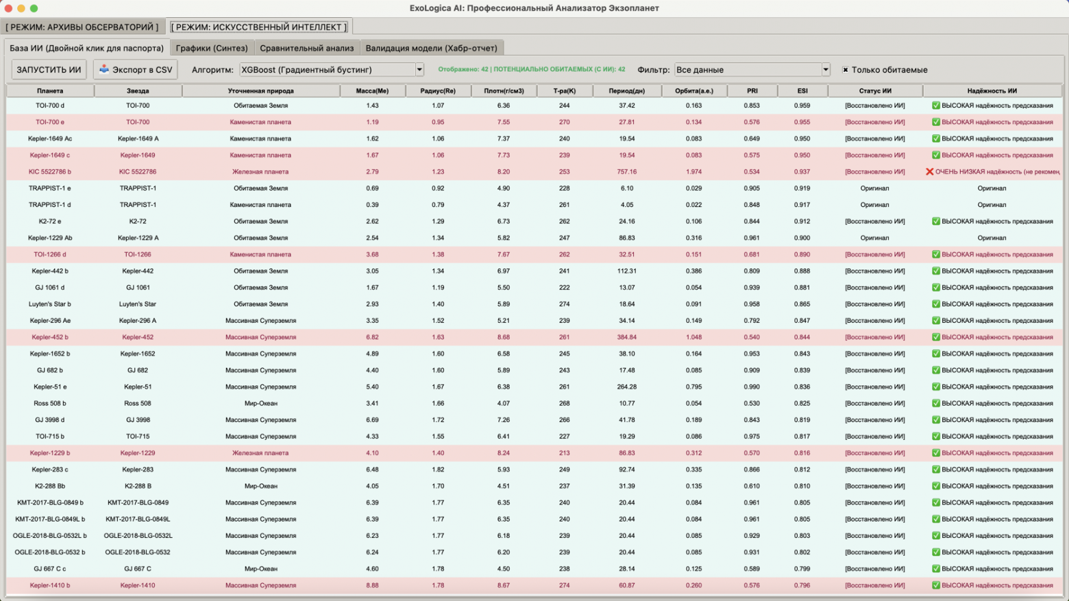This screenshot has width=1069, height=601.
Task: Click the red X icon in KIC 5522786 b row
Action: [x=929, y=172]
